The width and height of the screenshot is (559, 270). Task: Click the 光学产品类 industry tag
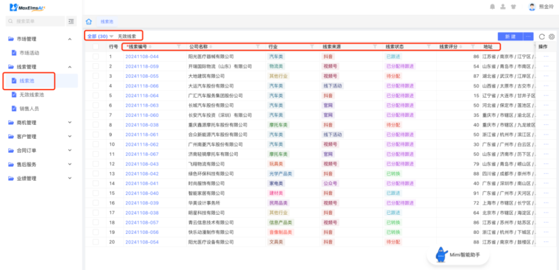click(x=281, y=173)
